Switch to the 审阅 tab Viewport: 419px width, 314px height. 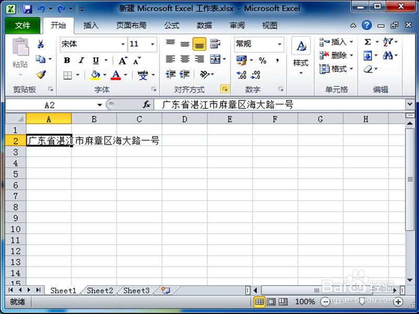[x=237, y=25]
